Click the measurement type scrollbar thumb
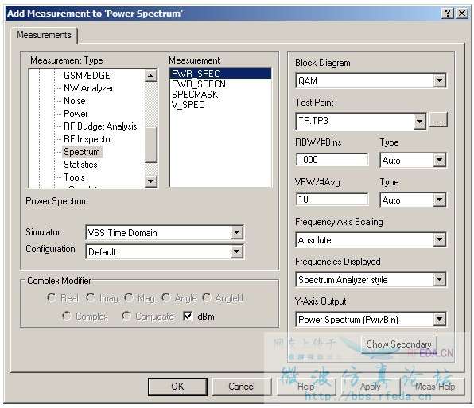 (x=151, y=145)
